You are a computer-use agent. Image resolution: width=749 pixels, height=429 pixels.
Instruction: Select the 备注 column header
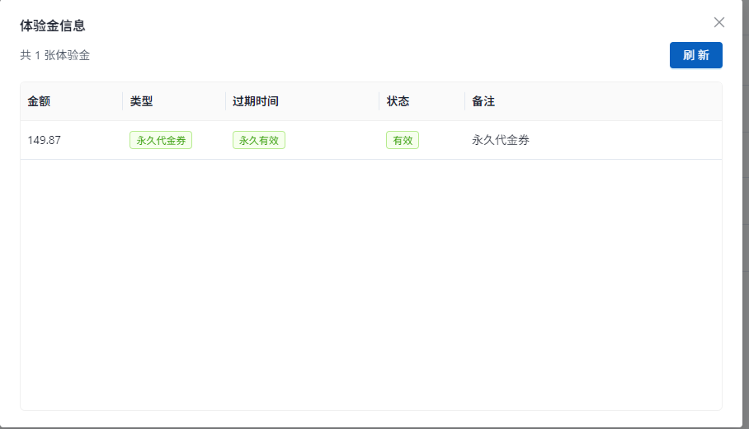pyautogui.click(x=483, y=101)
